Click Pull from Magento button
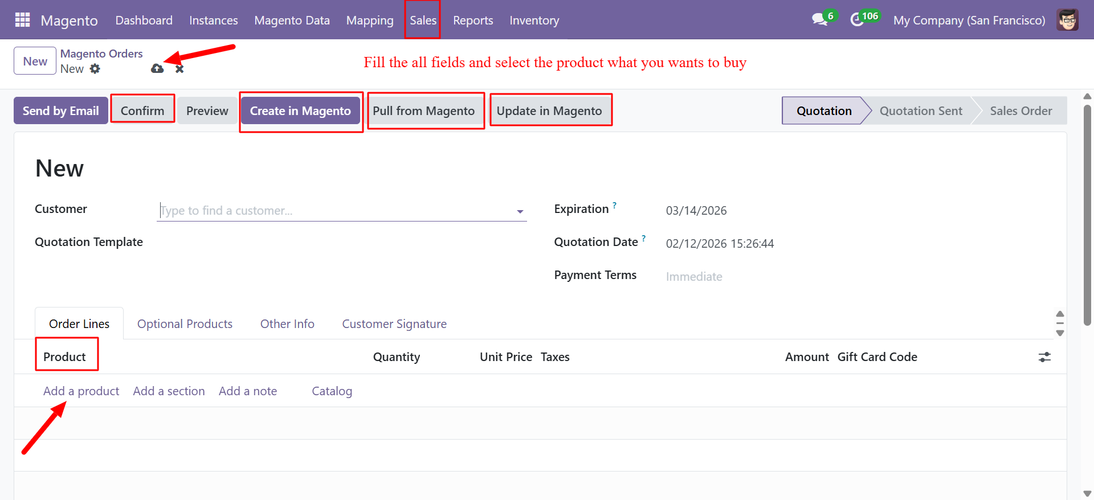Viewport: 1094px width, 500px height. [424, 110]
